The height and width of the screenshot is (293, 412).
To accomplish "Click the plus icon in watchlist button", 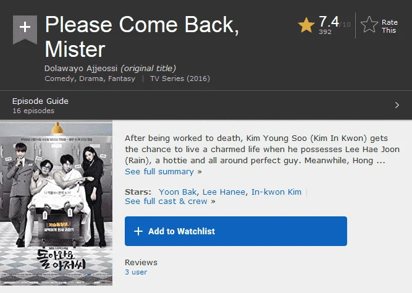I will coord(138,231).
